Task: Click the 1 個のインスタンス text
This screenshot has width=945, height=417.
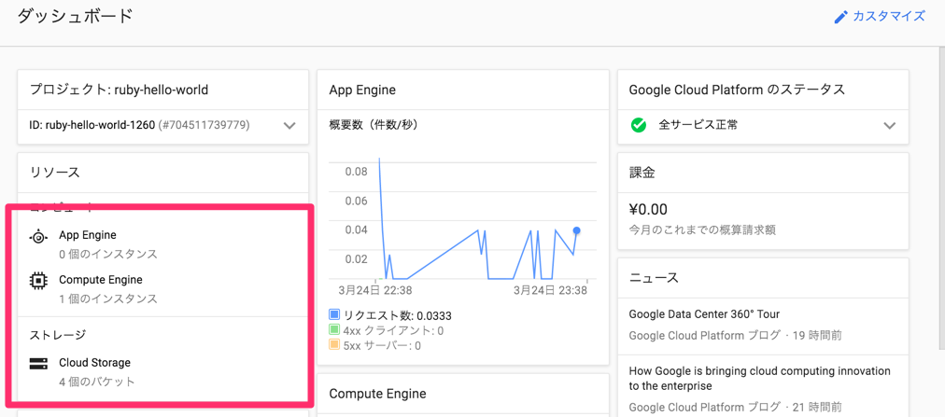Action: [x=108, y=299]
